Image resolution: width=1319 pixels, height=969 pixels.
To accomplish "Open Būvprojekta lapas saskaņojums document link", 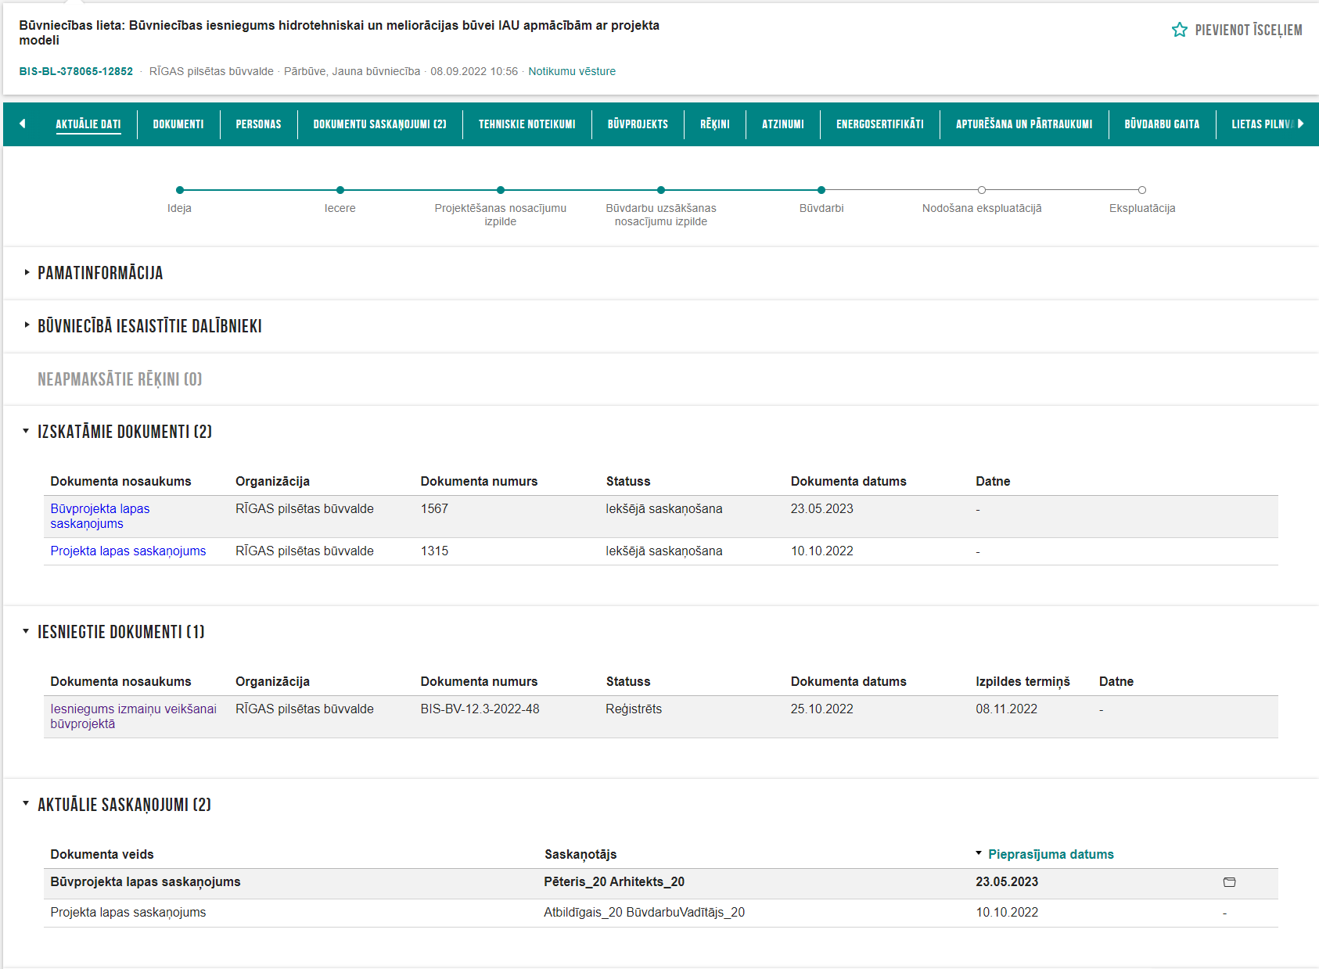I will click(100, 516).
